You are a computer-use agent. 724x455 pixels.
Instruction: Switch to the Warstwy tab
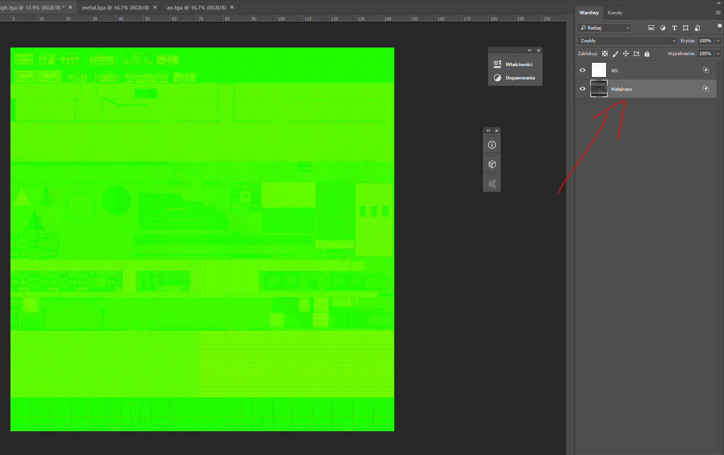[589, 13]
